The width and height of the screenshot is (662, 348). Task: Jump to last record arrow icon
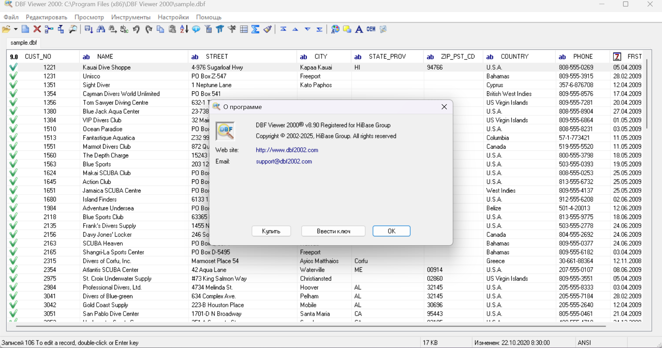[x=320, y=29]
